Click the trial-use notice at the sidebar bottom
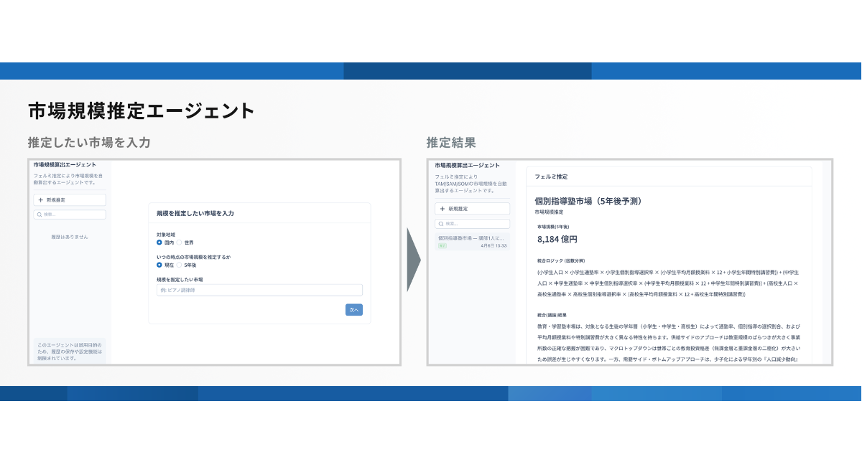 pos(70,351)
